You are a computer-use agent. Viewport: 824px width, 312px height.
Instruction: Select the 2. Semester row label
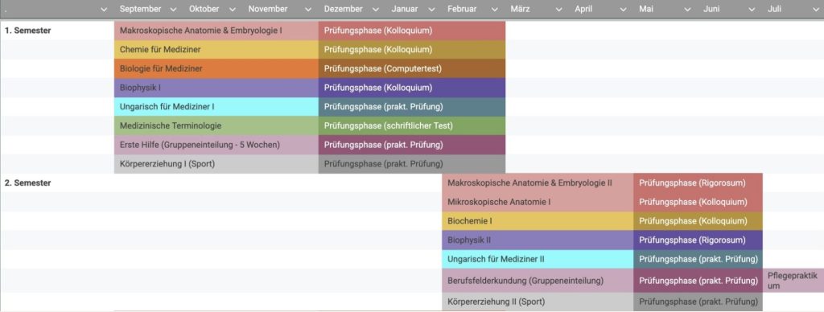pyautogui.click(x=28, y=183)
